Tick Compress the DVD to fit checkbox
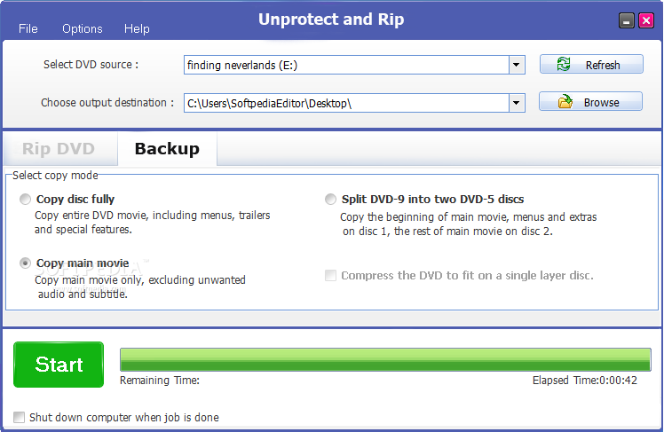 (x=331, y=276)
